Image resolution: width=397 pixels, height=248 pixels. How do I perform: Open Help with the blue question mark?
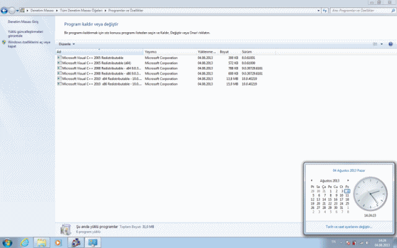click(x=390, y=44)
